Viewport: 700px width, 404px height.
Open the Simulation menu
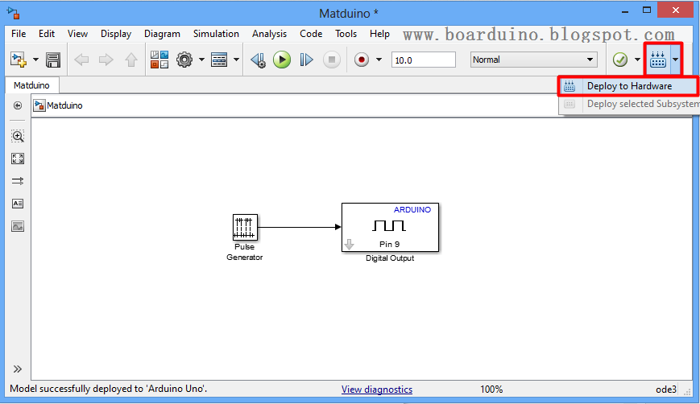pyautogui.click(x=216, y=34)
